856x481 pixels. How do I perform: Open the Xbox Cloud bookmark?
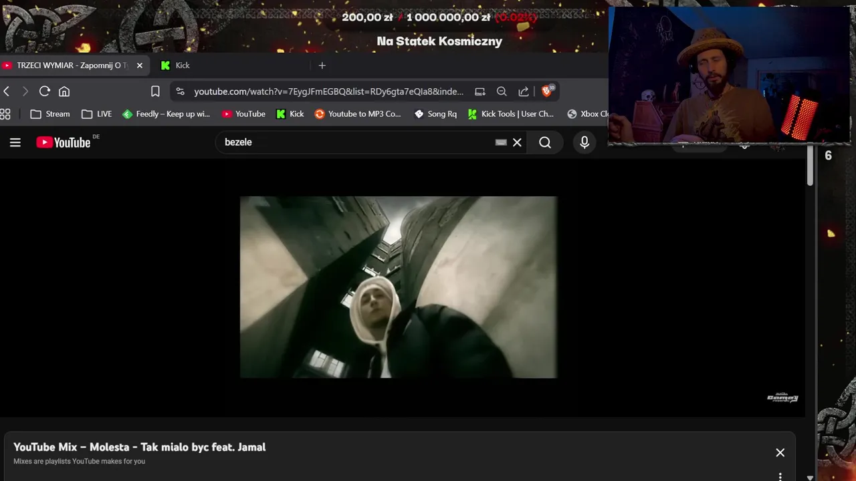(x=587, y=114)
